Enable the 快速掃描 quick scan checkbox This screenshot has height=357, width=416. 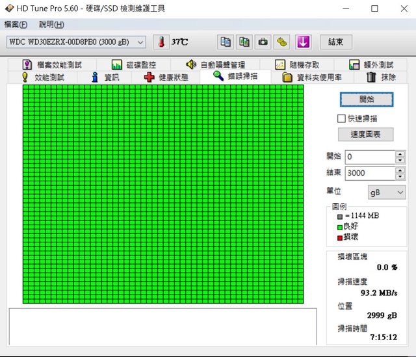[x=341, y=118]
